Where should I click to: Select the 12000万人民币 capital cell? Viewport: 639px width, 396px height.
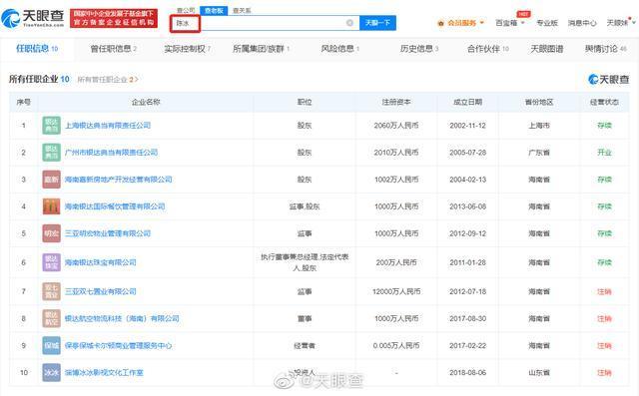tap(396, 291)
